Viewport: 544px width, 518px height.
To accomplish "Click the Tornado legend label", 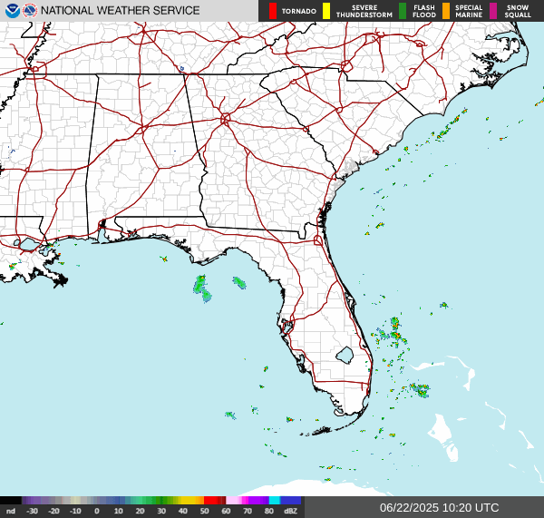I will tap(298, 12).
